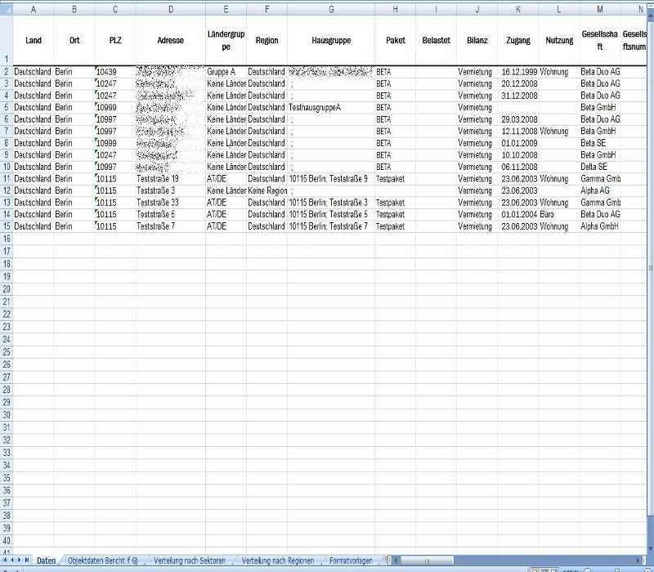Select cell 'Gruppe A'
The height and width of the screenshot is (572, 654).
[226, 72]
